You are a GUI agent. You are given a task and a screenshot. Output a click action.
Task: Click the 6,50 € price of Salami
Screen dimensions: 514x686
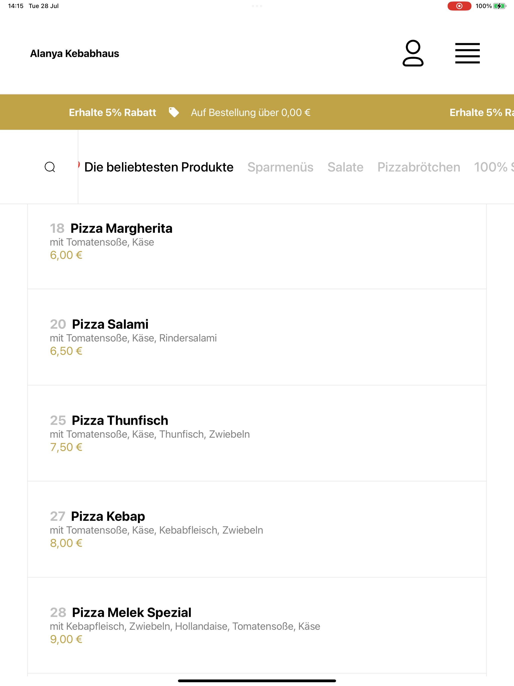pos(66,351)
